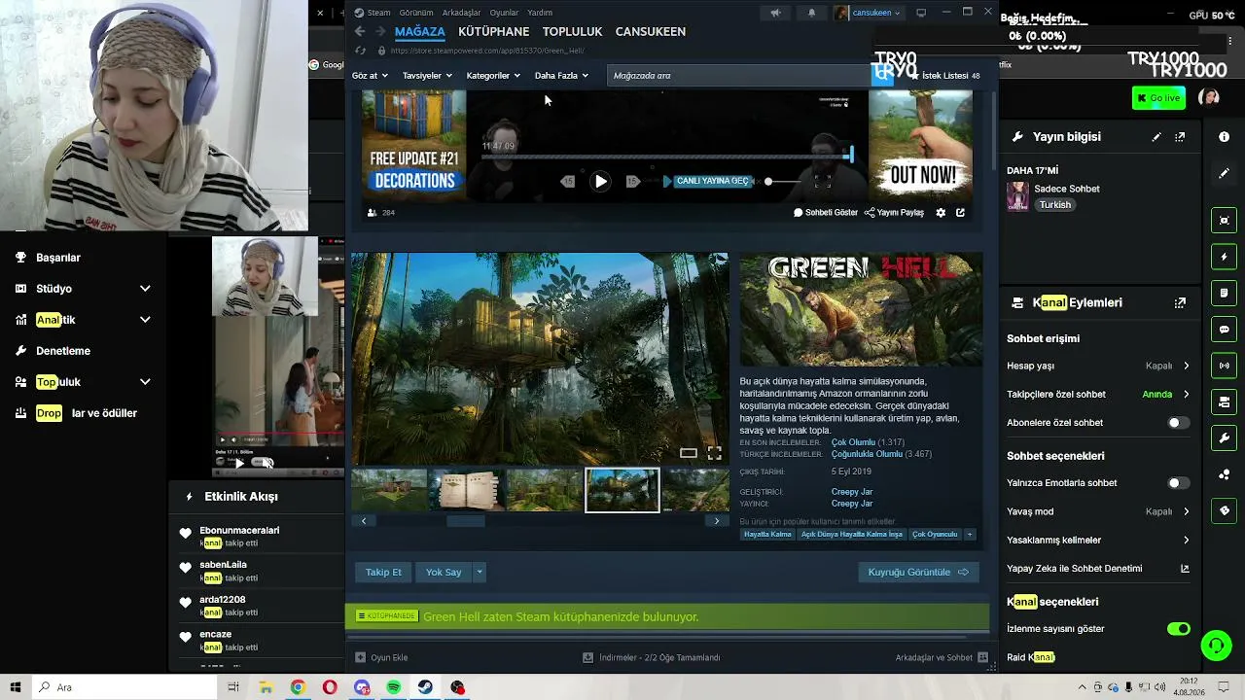This screenshot has height=700, width=1245.
Task: Switch to the TOPLULUK tab
Action: [573, 31]
